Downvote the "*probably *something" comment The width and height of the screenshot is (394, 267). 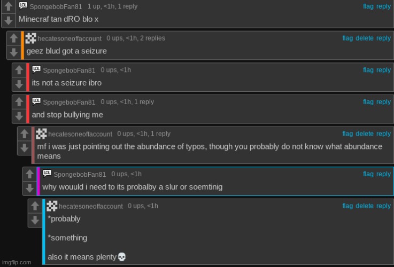coord(35,220)
